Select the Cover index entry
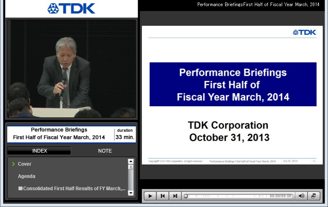The width and height of the screenshot is (328, 207). click(25, 164)
